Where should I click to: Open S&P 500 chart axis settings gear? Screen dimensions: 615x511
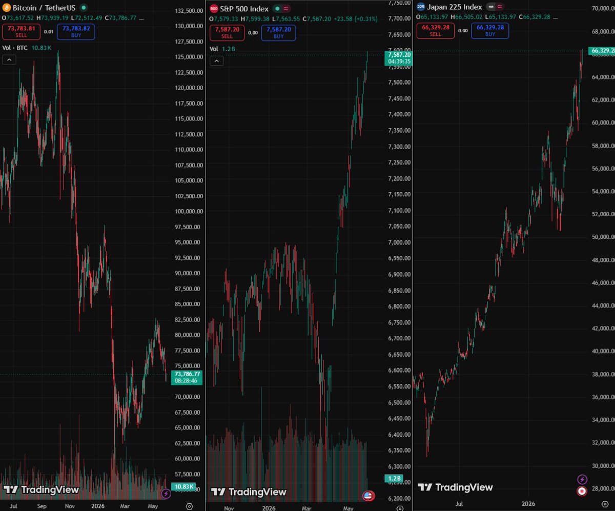click(x=400, y=508)
